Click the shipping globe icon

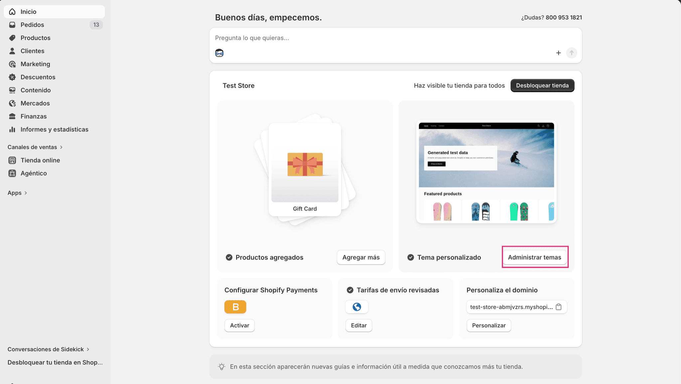(357, 307)
